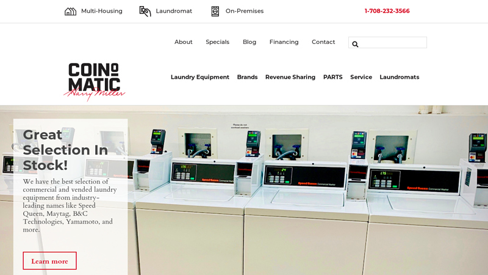Click the Laundromat washer icon

[x=145, y=11]
